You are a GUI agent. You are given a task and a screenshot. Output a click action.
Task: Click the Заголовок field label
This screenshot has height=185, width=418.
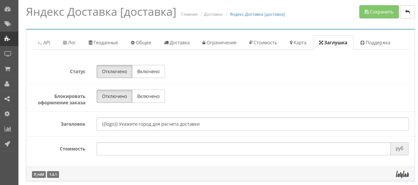pos(73,124)
